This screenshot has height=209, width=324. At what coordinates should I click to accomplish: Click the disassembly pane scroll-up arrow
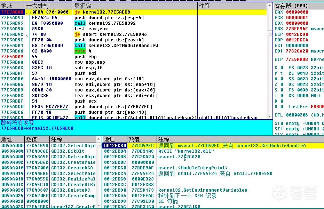tap(269, 6)
